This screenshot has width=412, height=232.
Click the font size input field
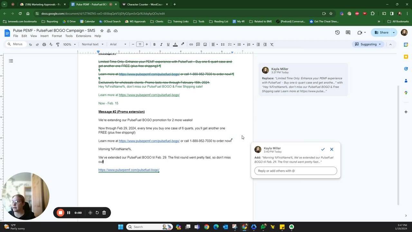[140, 44]
